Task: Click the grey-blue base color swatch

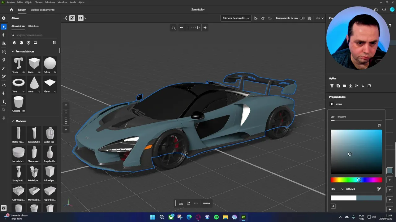Action: (390, 171)
